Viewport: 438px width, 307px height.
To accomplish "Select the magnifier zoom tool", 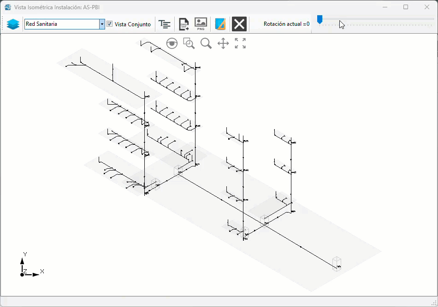I will click(206, 44).
